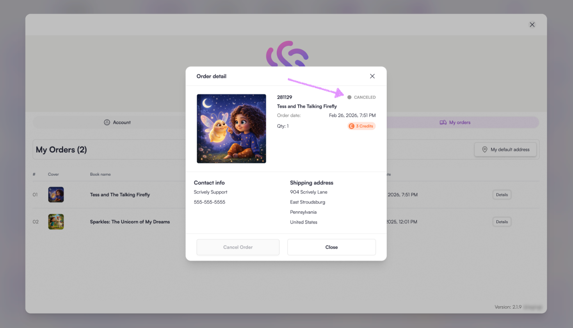This screenshot has width=573, height=328.
Task: Open the Tess and The Talking Firefly cover image
Action: click(231, 129)
